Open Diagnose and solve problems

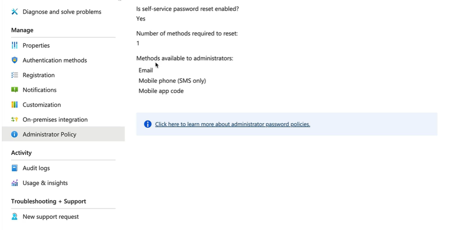click(62, 12)
